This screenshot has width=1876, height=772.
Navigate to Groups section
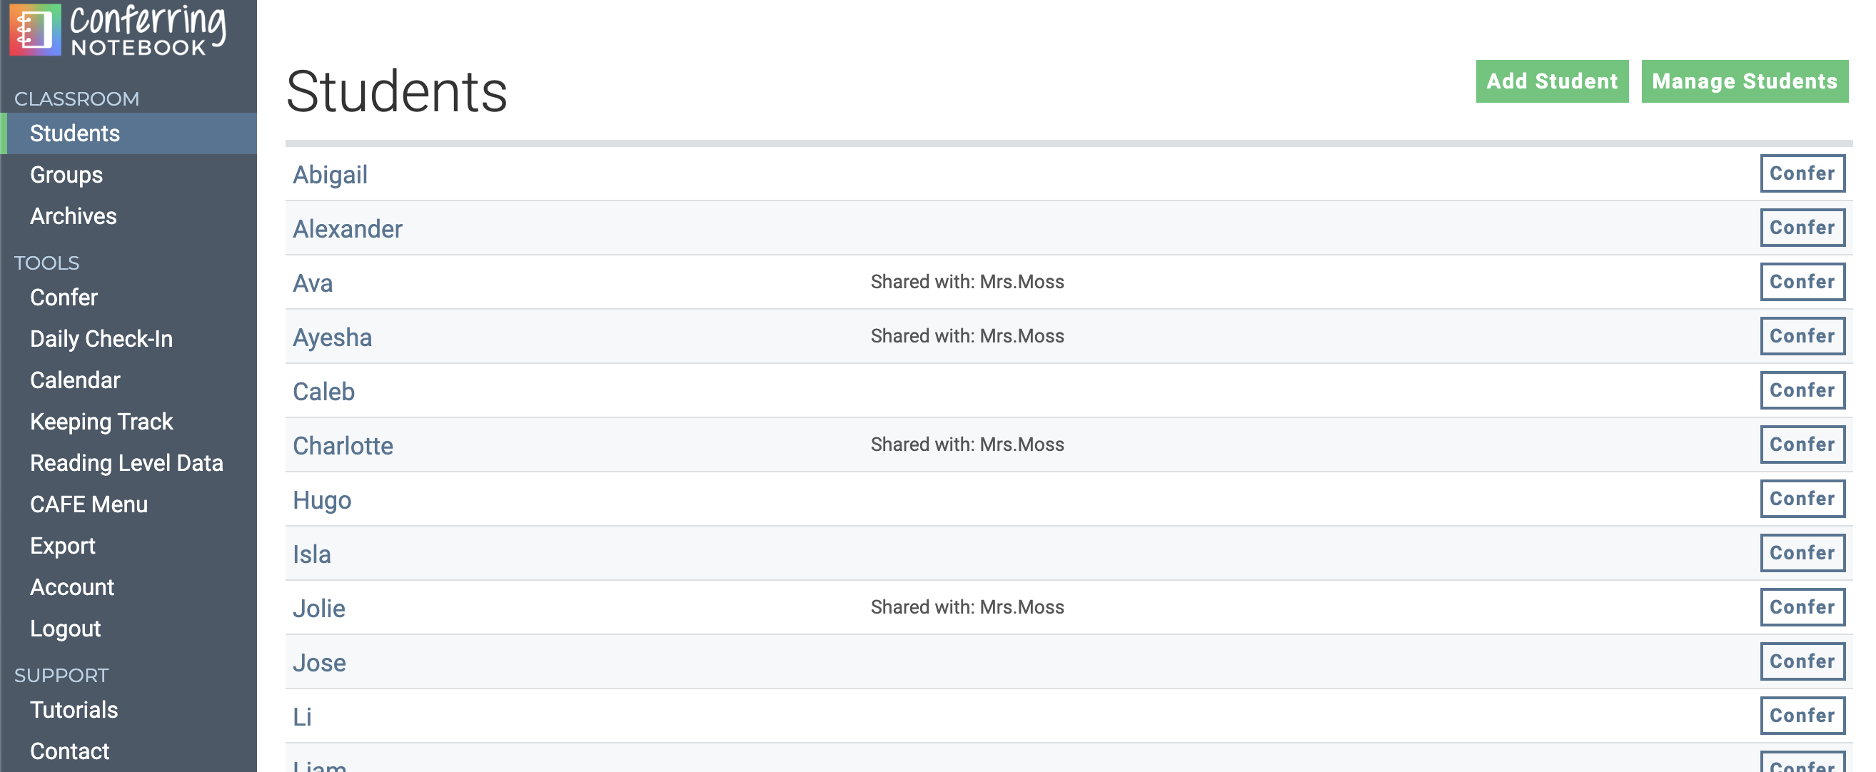(66, 175)
